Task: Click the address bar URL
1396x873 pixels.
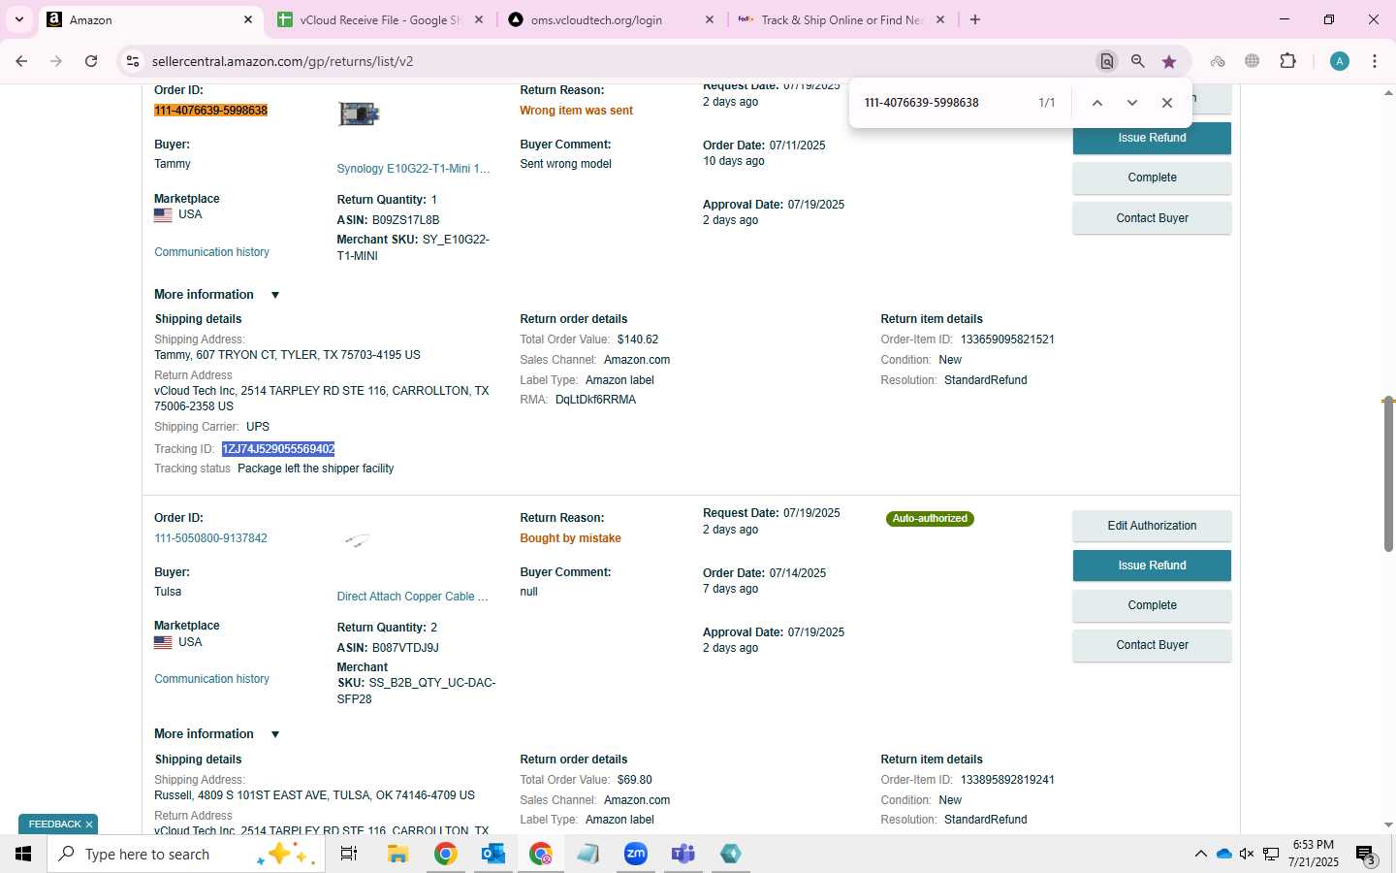Action: 282,61
